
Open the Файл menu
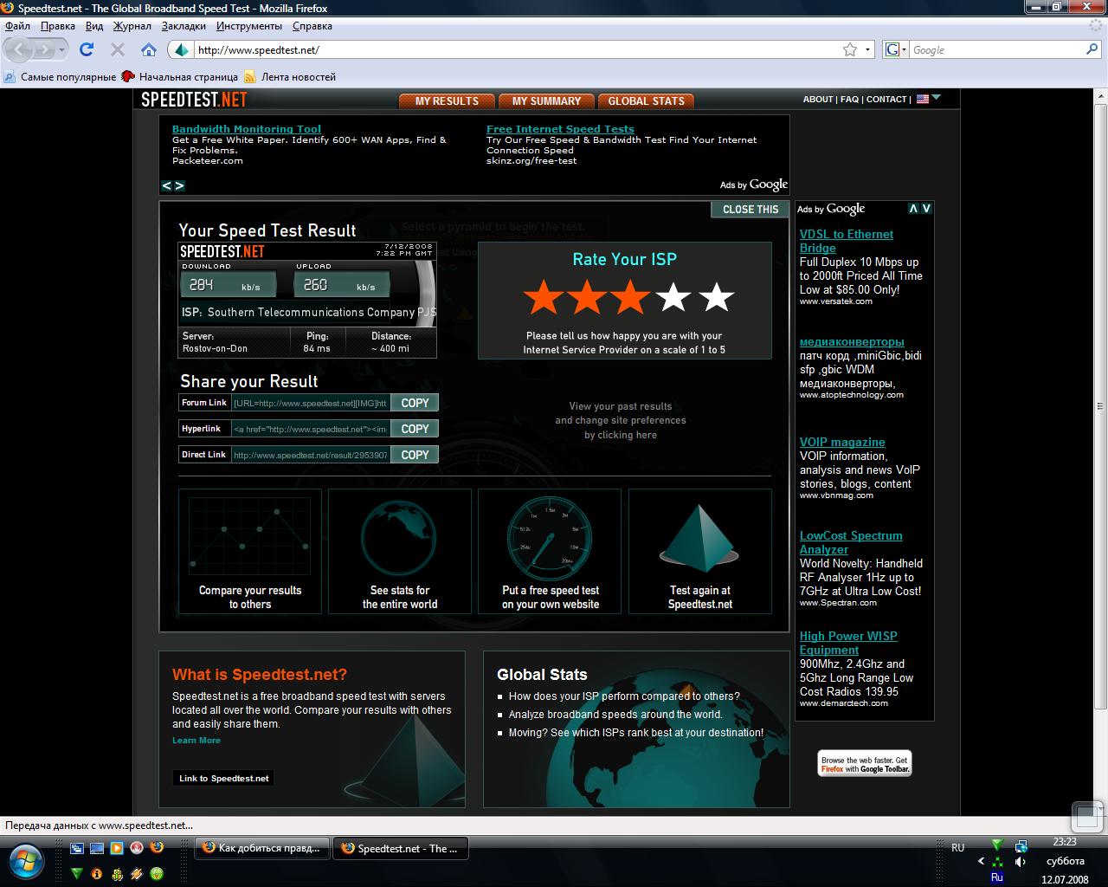tap(17, 26)
